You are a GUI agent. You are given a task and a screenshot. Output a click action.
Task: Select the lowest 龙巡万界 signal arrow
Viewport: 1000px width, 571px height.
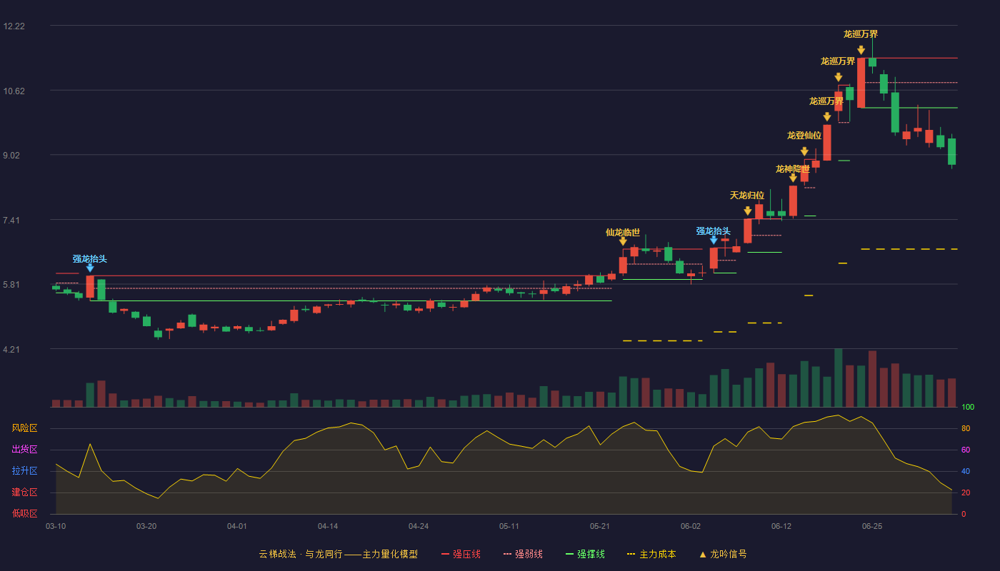click(827, 117)
